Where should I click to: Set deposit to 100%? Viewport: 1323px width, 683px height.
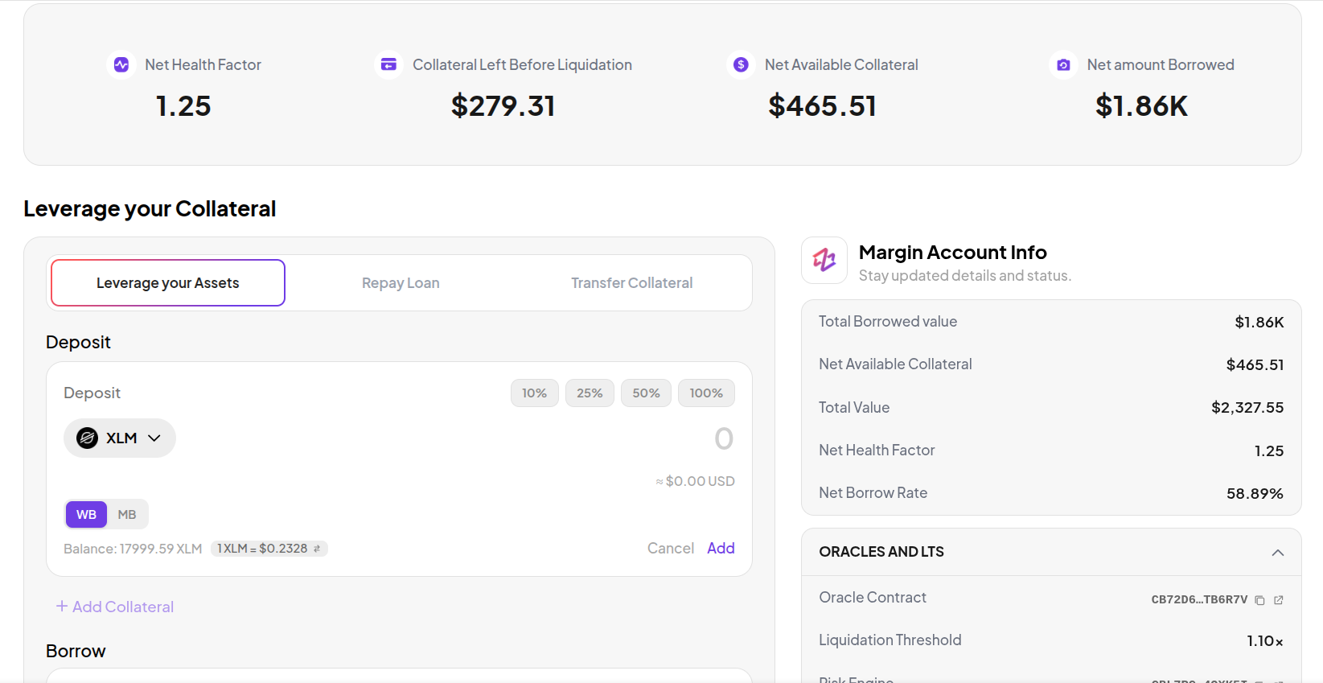pyautogui.click(x=706, y=393)
